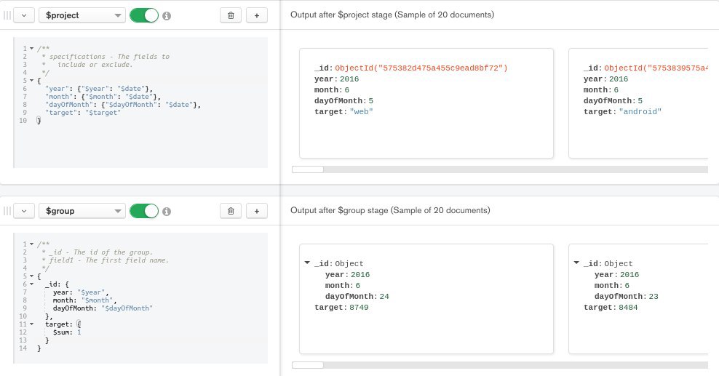Fold the _id block in $group editor
This screenshot has width=719, height=376.
31,284
